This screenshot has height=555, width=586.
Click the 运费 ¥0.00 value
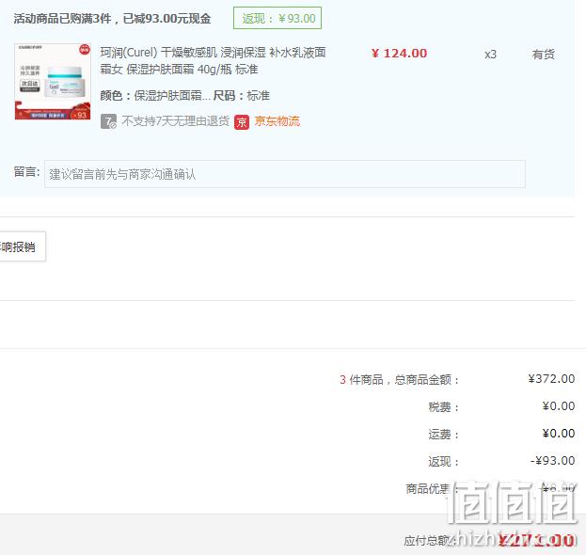tap(559, 434)
